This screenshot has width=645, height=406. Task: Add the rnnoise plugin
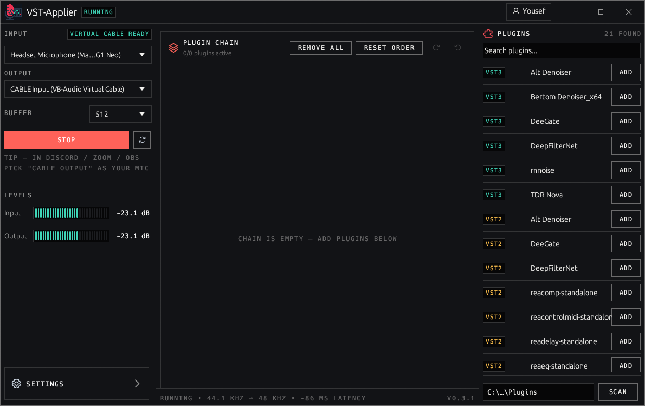626,170
